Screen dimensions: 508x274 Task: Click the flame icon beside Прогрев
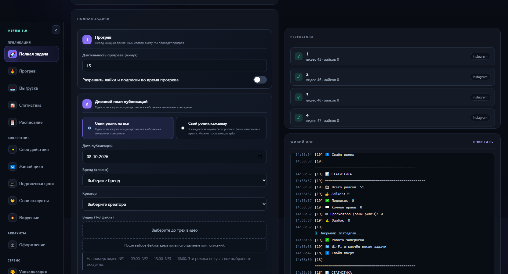pyautogui.click(x=13, y=71)
